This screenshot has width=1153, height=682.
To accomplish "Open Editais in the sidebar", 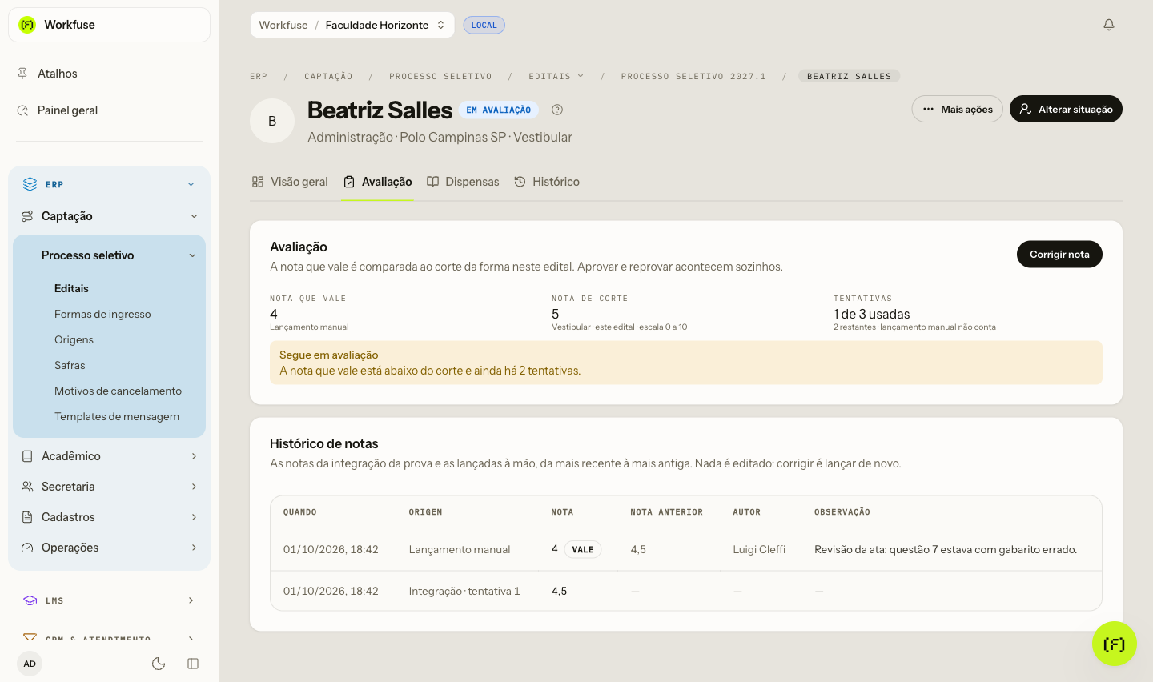I will pos(71,288).
